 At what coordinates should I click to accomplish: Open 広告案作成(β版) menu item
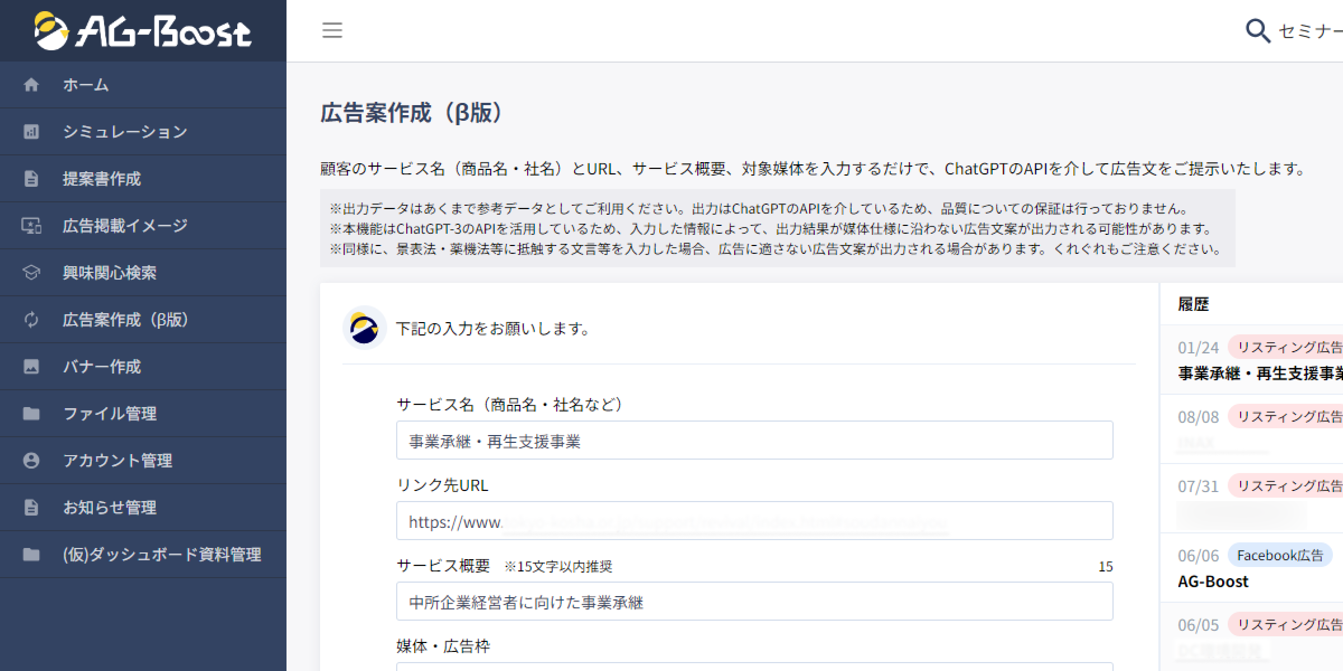point(125,320)
